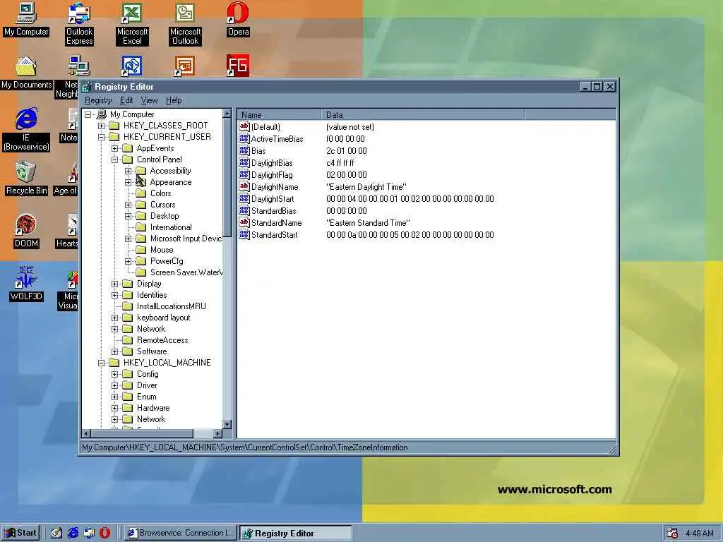Image resolution: width=723 pixels, height=542 pixels.
Task: Click the My Computer tree root icon
Action: coord(102,114)
